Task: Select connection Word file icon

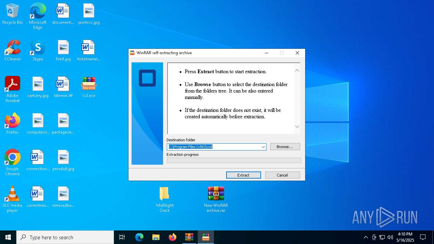Action: 38,160
